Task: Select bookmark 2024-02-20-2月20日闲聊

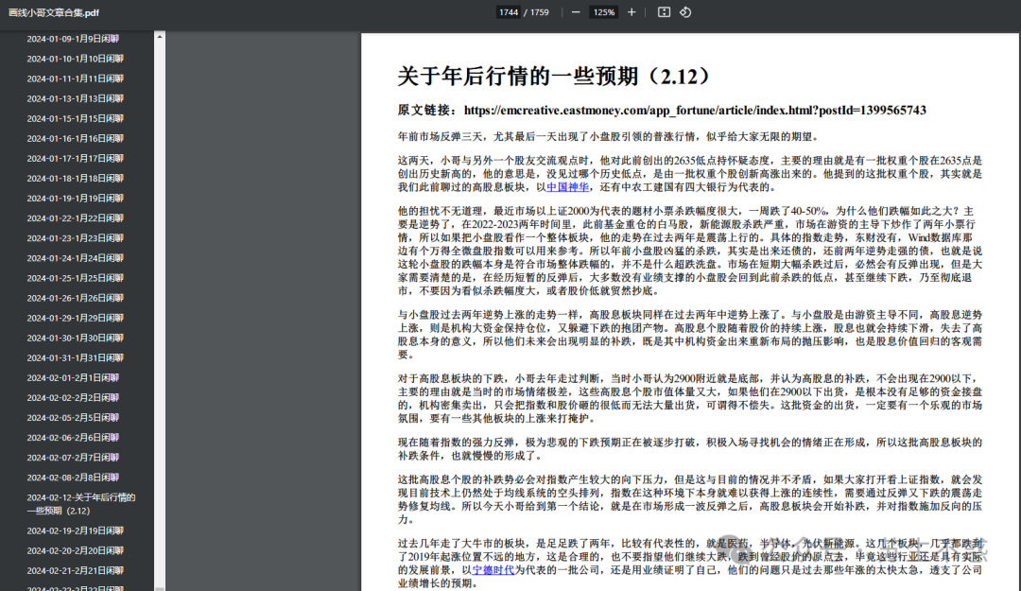Action: 76,550
